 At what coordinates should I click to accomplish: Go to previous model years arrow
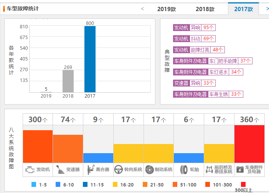142,9
